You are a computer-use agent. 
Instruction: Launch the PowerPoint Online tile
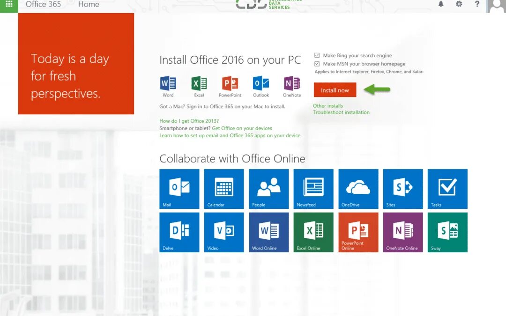(x=358, y=232)
